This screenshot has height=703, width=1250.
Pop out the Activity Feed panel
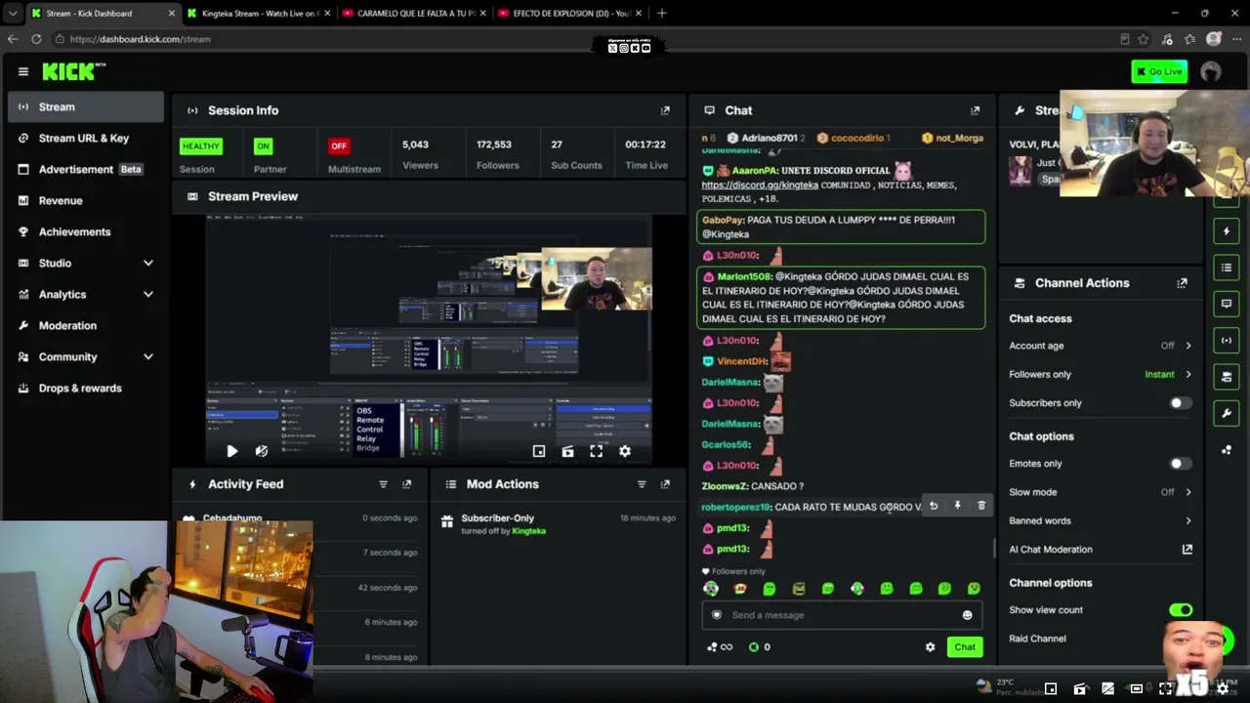(407, 484)
